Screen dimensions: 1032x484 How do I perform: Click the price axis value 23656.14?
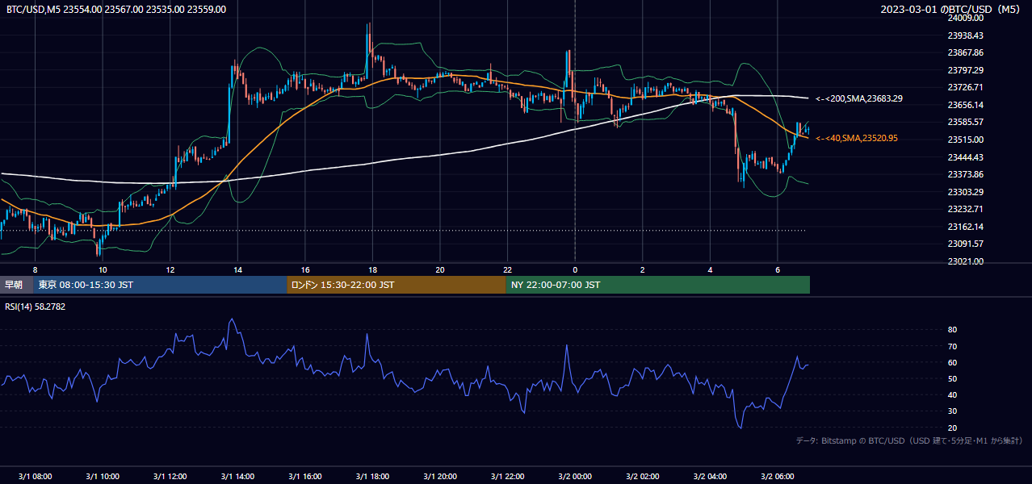click(x=965, y=105)
